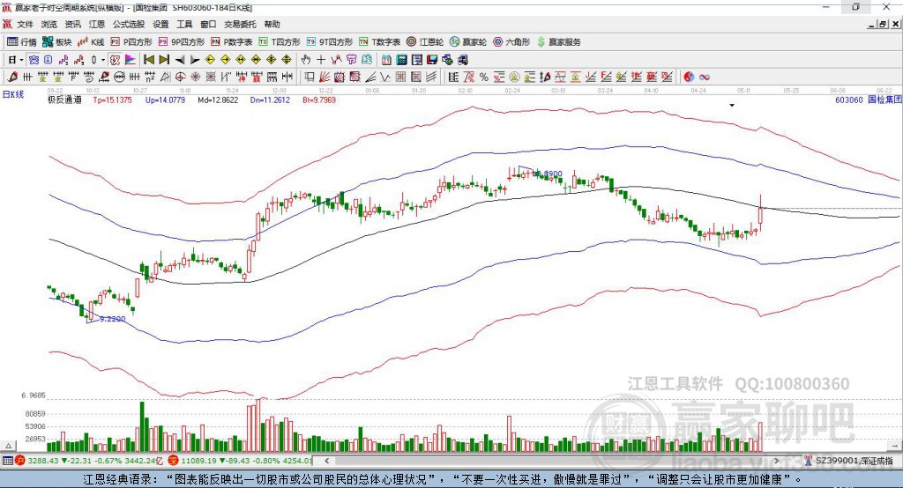Expand the candlestick style dropdown arrow

pos(103,60)
